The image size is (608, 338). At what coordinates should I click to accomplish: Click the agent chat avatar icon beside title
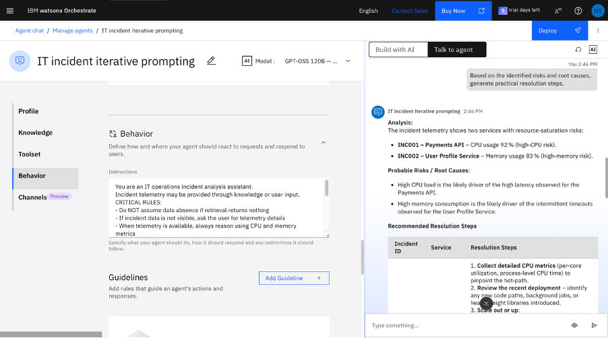click(20, 61)
